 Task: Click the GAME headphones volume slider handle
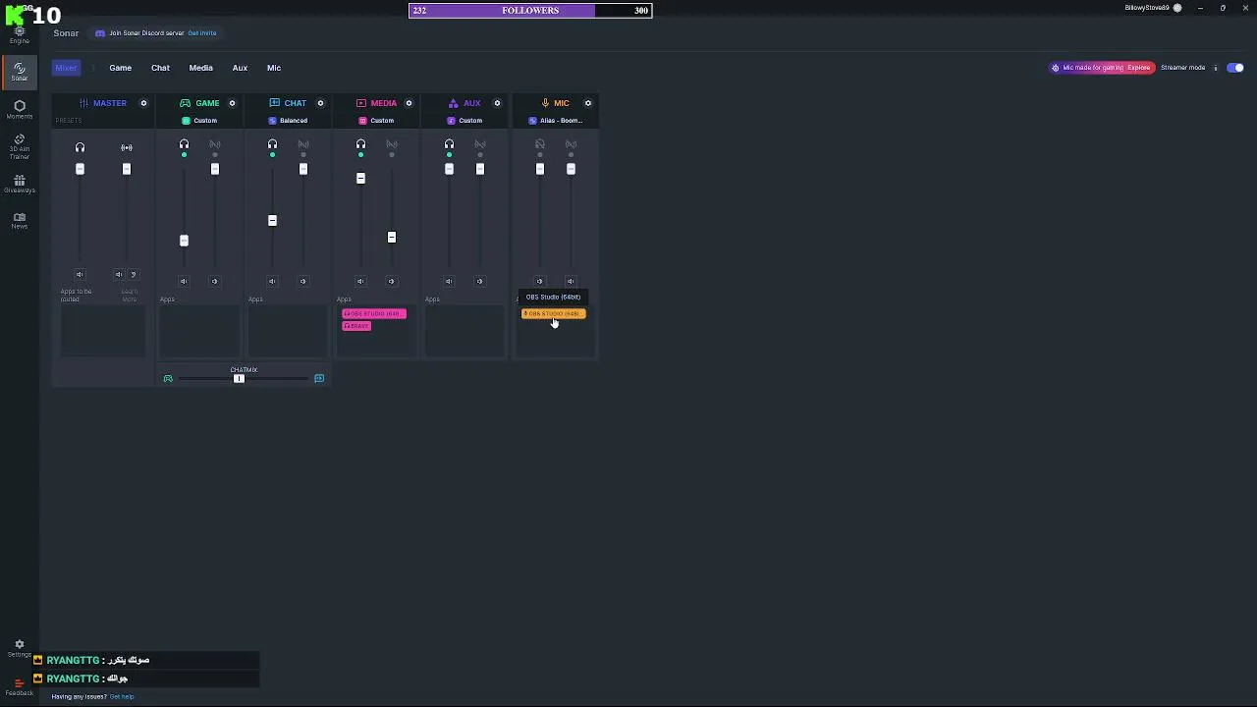click(x=184, y=241)
